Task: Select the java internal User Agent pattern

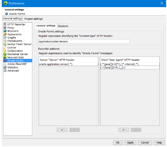Action: pos(130,64)
